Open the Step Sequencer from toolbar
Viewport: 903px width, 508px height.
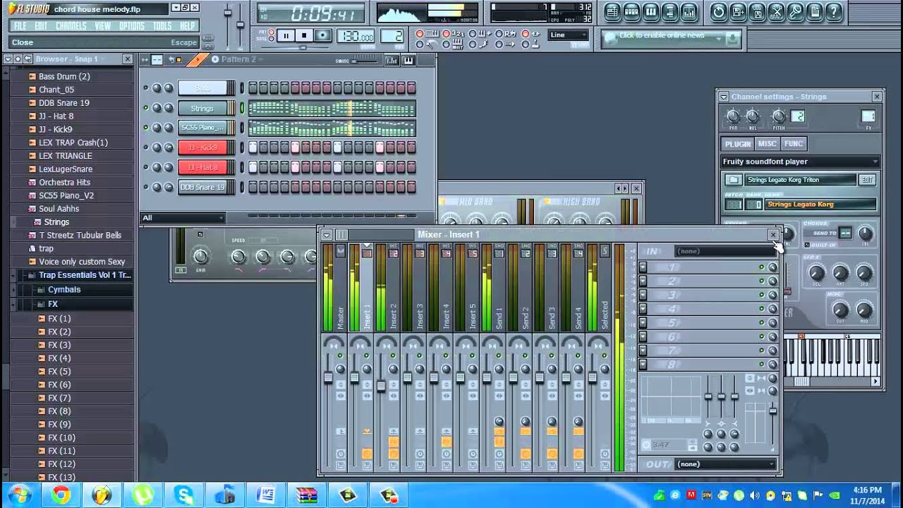tap(631, 12)
